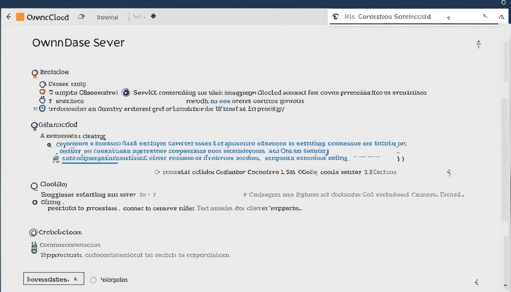
Task: Click the orange folder icon beside amjota Classeatre
Action: [x=42, y=92]
